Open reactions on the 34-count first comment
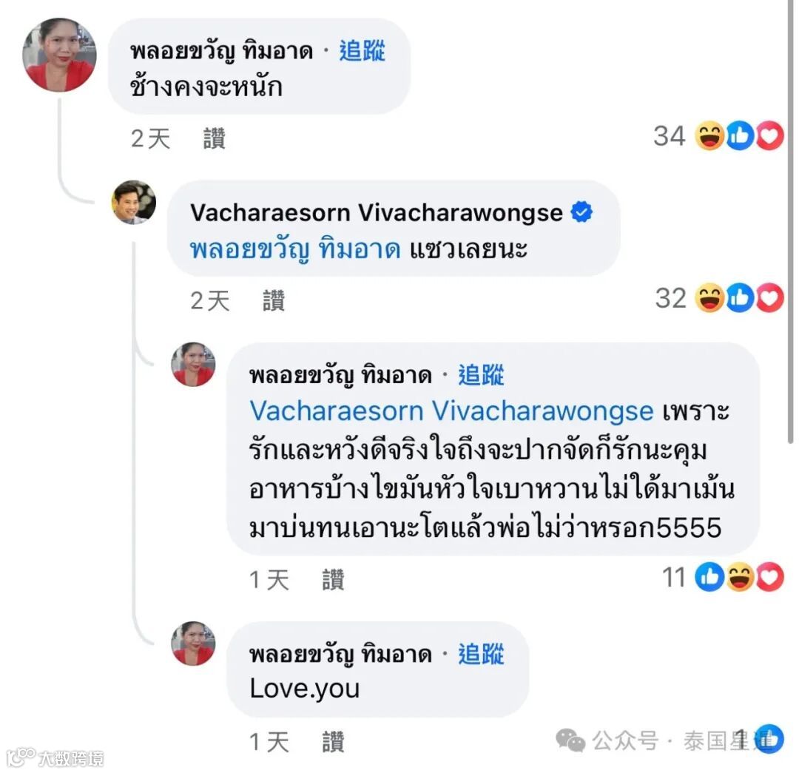Screen dimensions: 799x773 click(718, 136)
